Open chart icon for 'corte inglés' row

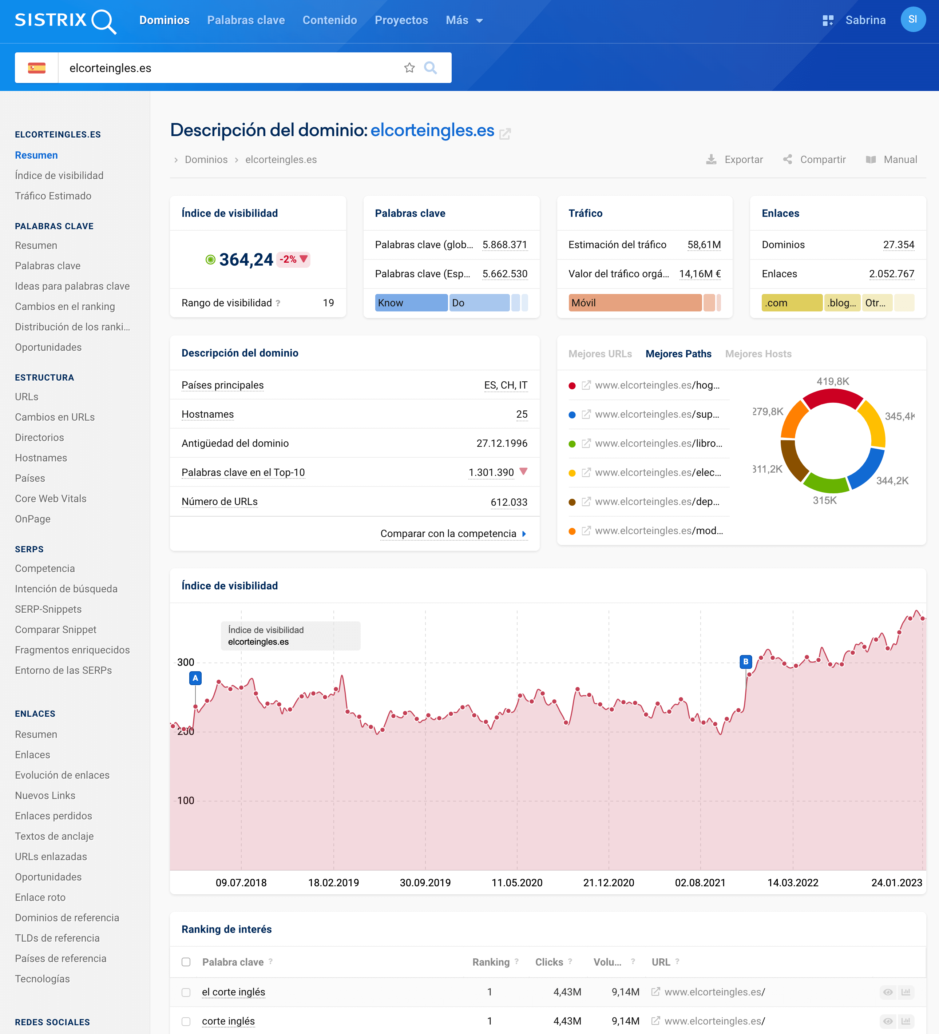click(906, 1021)
